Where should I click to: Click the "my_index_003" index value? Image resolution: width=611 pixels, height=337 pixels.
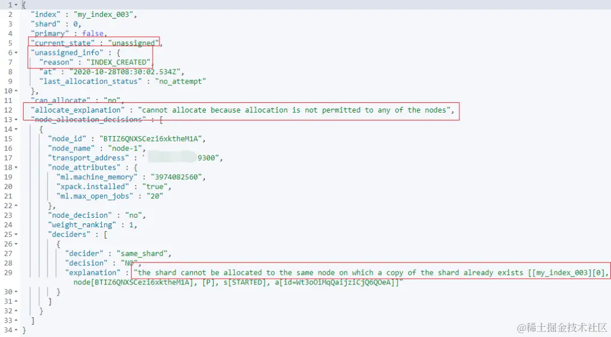104,14
